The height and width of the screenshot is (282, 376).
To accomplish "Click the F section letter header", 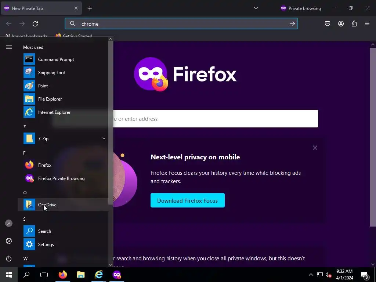I will [24, 153].
